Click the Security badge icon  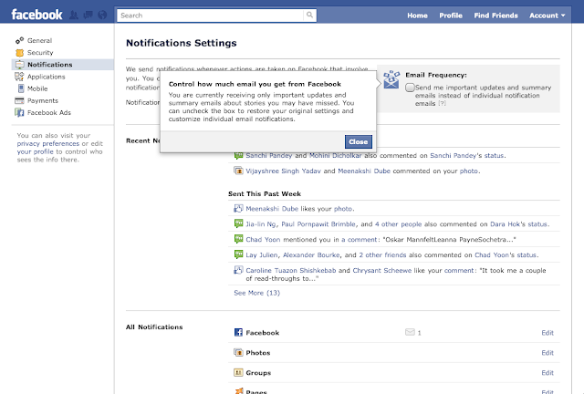(x=19, y=53)
